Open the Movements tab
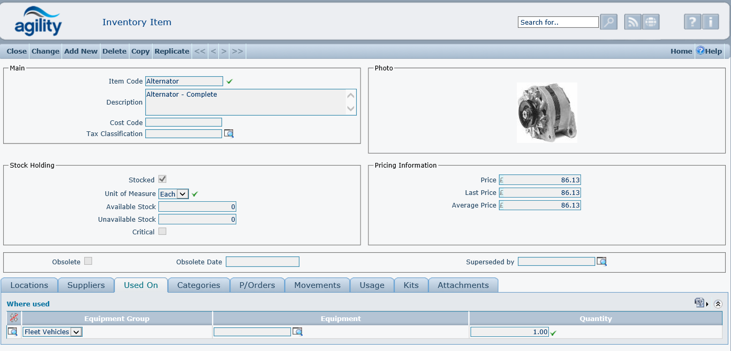The width and height of the screenshot is (731, 351). [x=317, y=285]
